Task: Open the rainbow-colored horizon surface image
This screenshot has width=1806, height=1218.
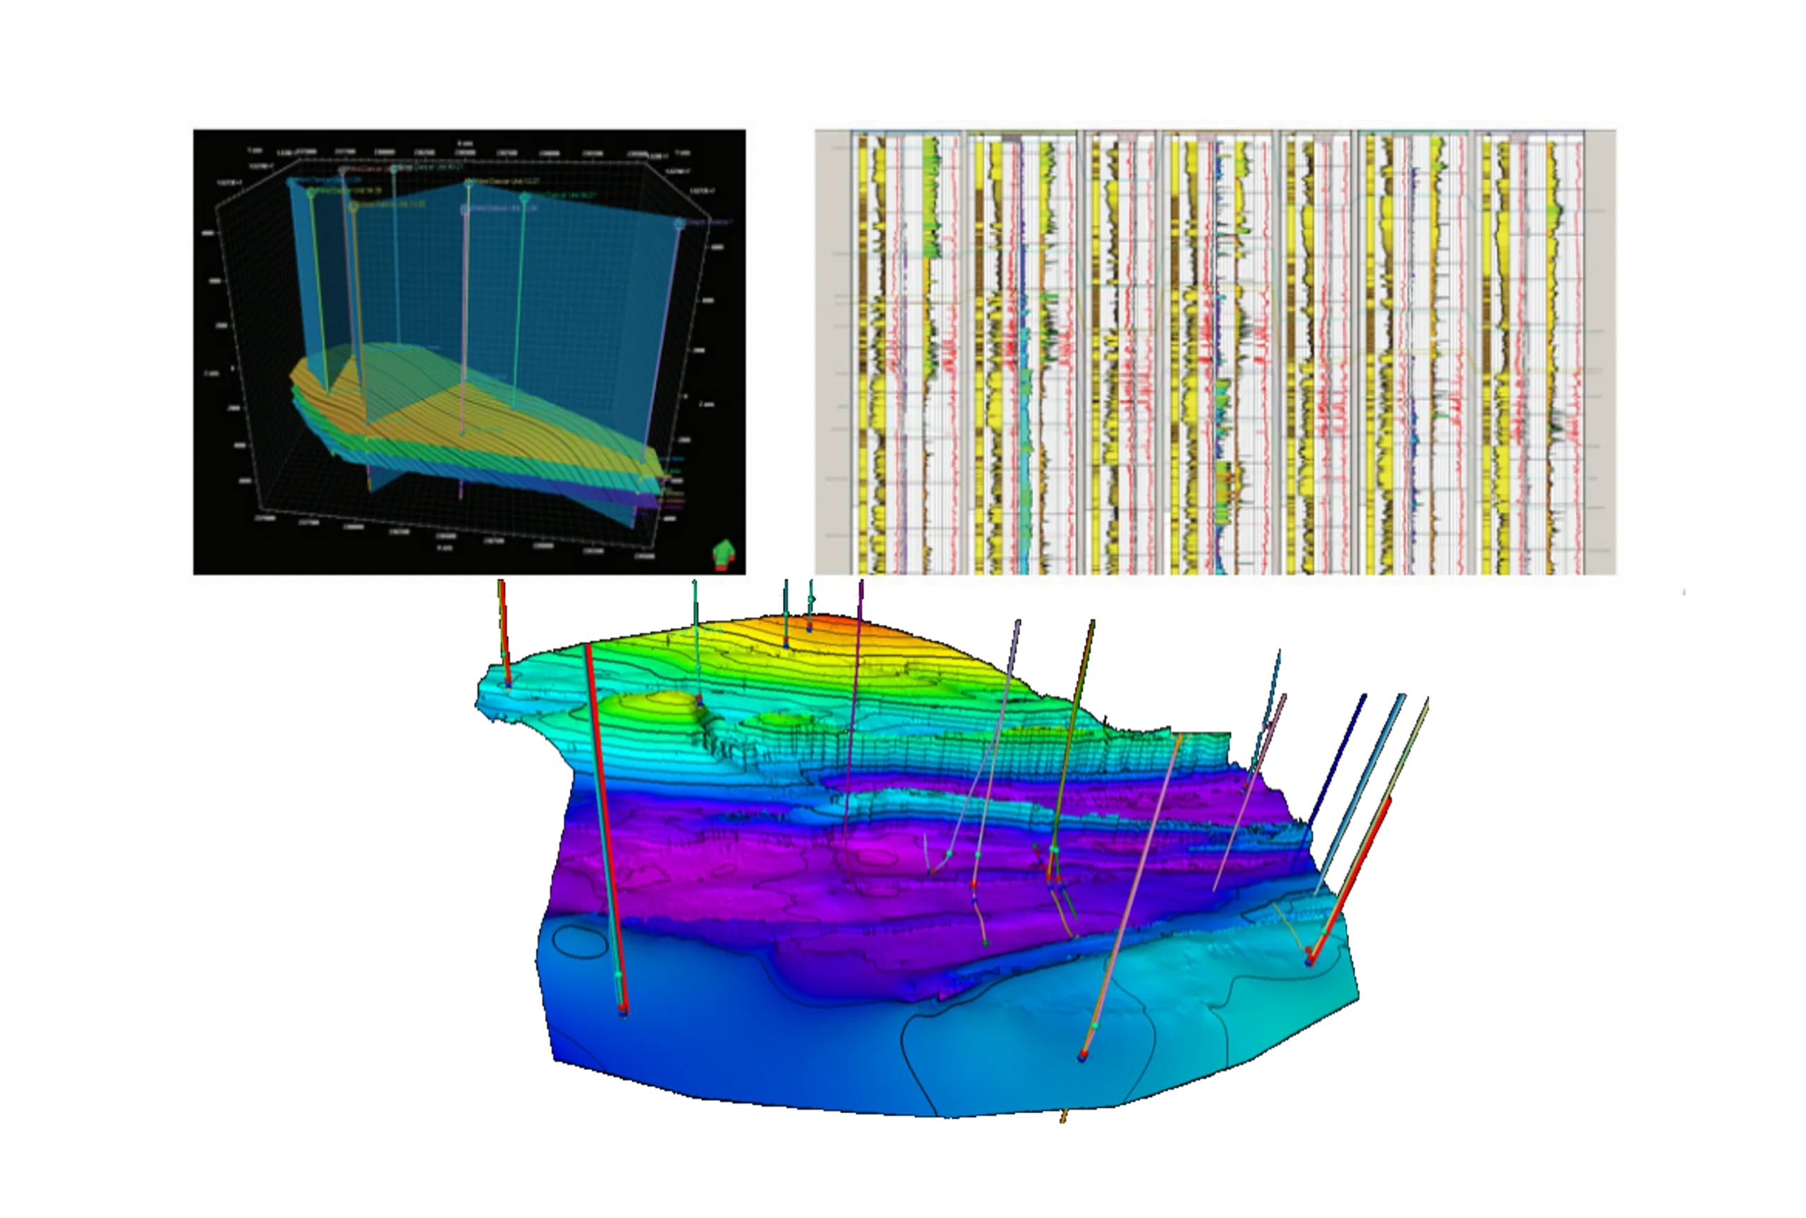Action: (x=952, y=851)
